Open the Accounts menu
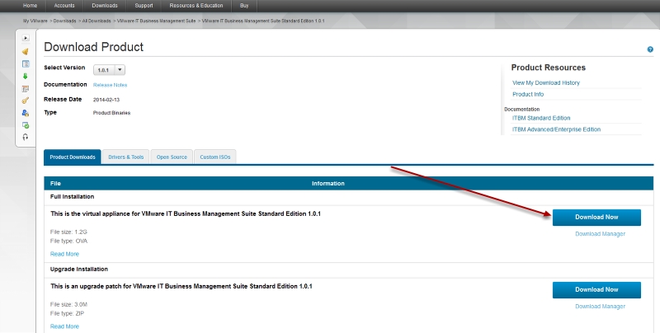660x333 pixels. tap(64, 6)
